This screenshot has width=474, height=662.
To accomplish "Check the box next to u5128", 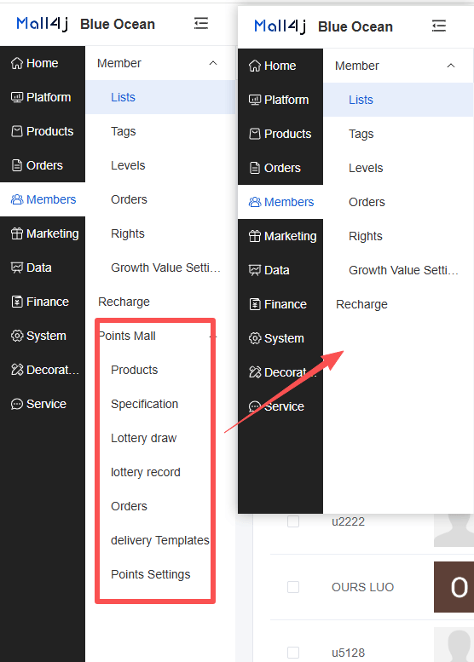I will coord(293,653).
